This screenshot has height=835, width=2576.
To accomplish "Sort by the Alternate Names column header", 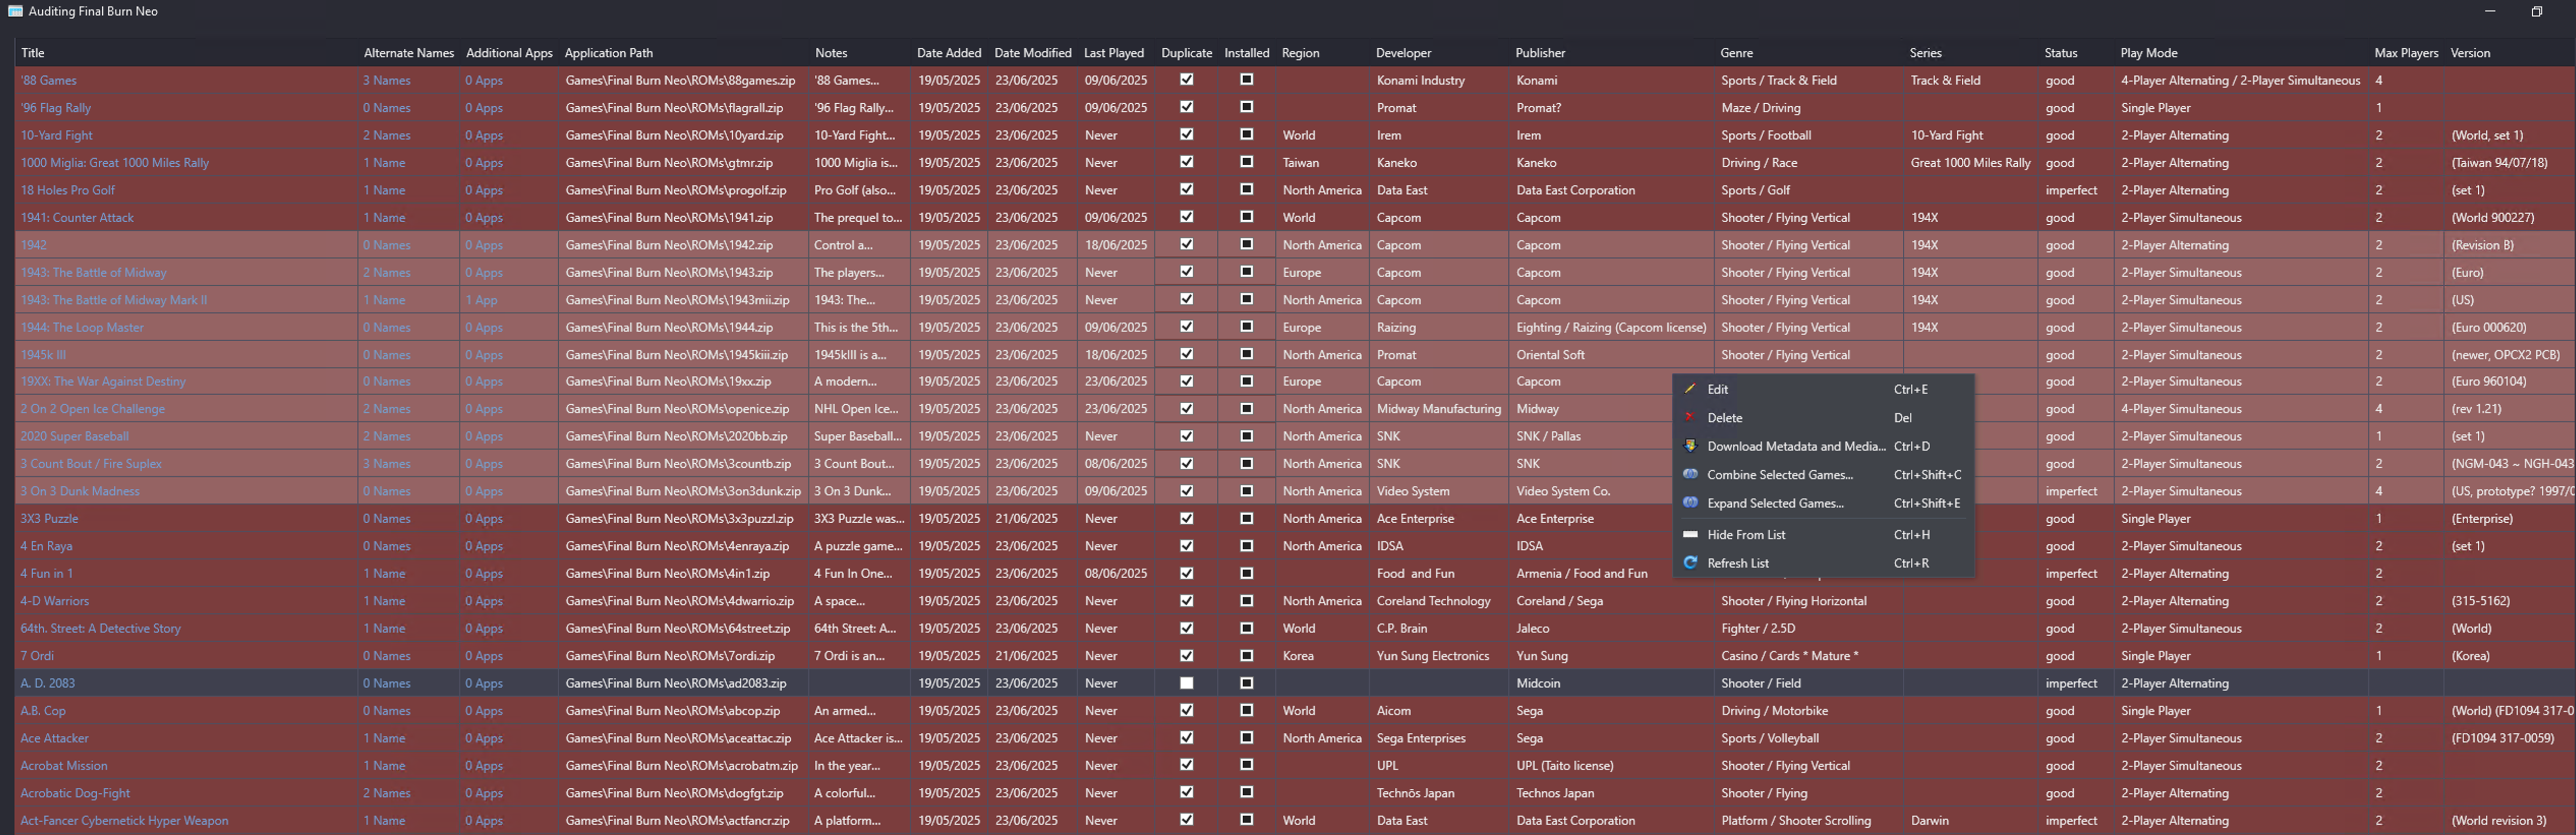I will [408, 53].
